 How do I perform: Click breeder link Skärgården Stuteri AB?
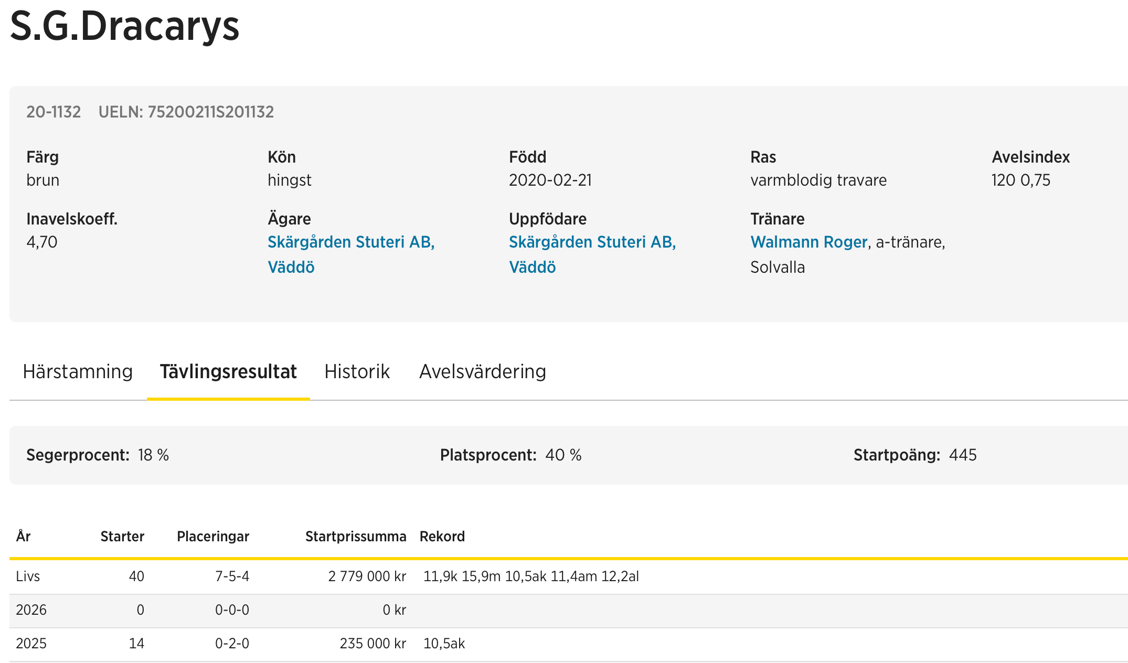point(592,242)
